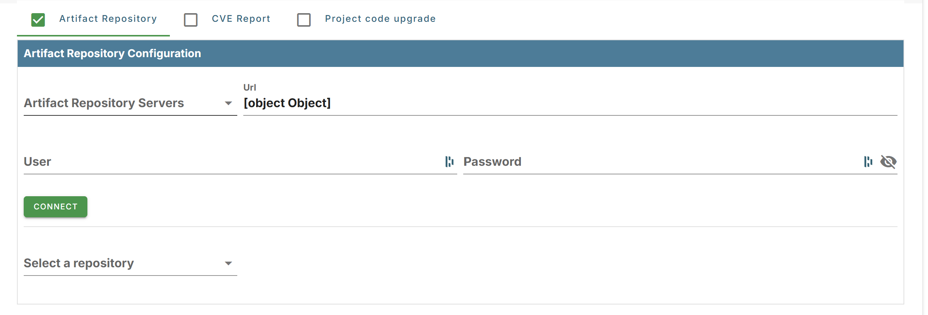Click the Select a repository placeholder text
928x315 pixels.
click(x=79, y=263)
